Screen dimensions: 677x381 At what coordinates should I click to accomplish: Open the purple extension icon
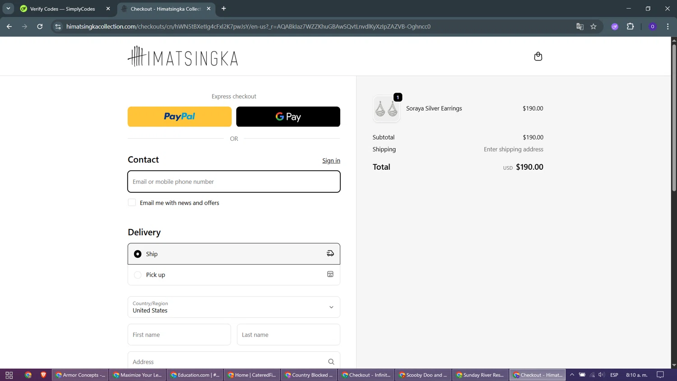pos(615,27)
